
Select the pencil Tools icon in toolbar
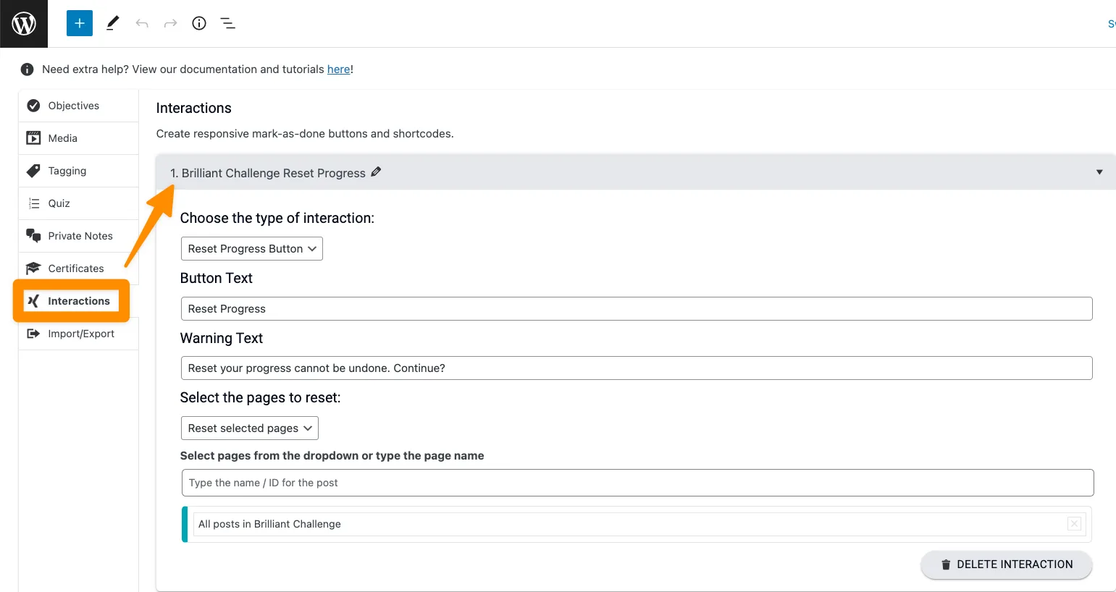[x=112, y=23]
